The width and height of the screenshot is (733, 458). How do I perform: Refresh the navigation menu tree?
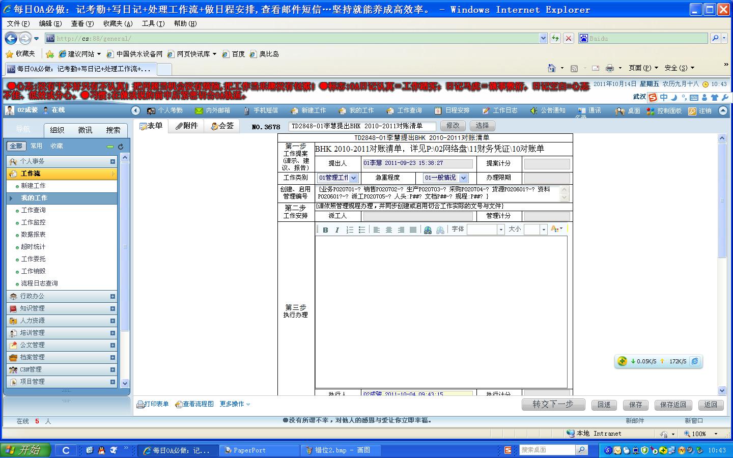point(121,146)
